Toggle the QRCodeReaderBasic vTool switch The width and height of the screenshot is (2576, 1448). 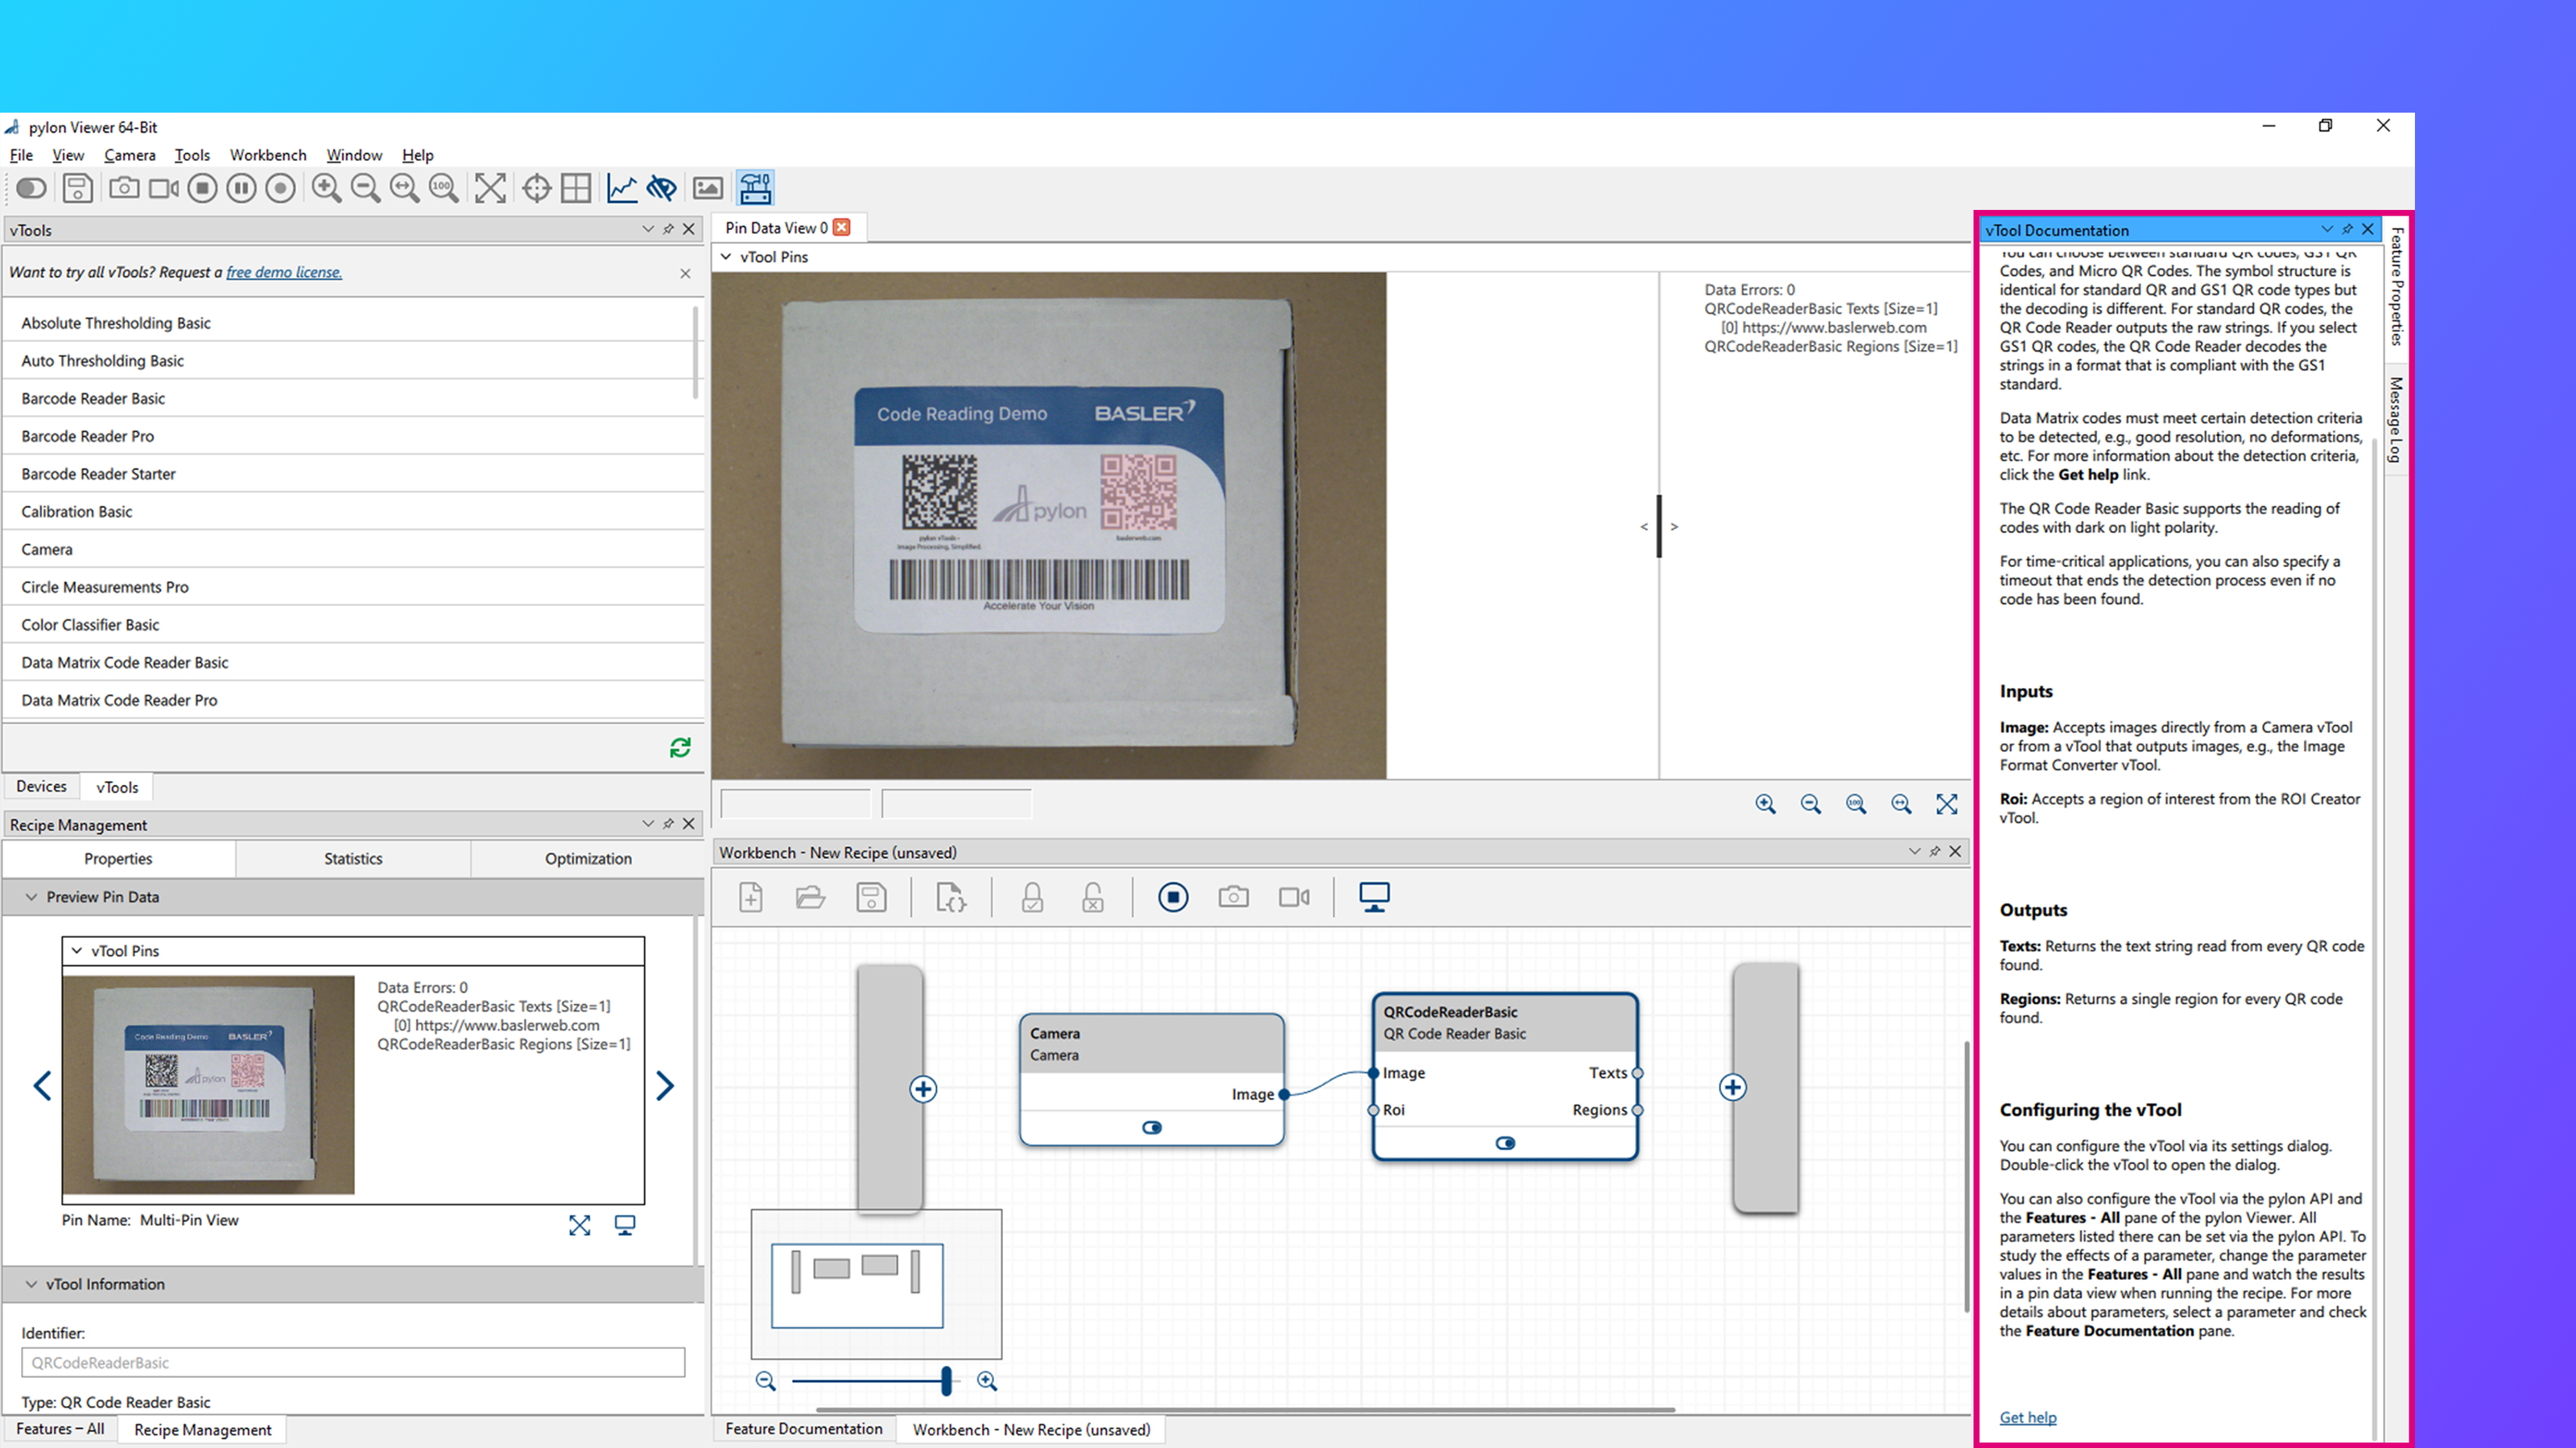pos(1505,1143)
